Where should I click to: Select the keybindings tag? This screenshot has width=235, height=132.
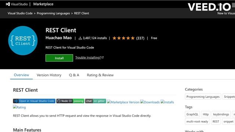221,114
